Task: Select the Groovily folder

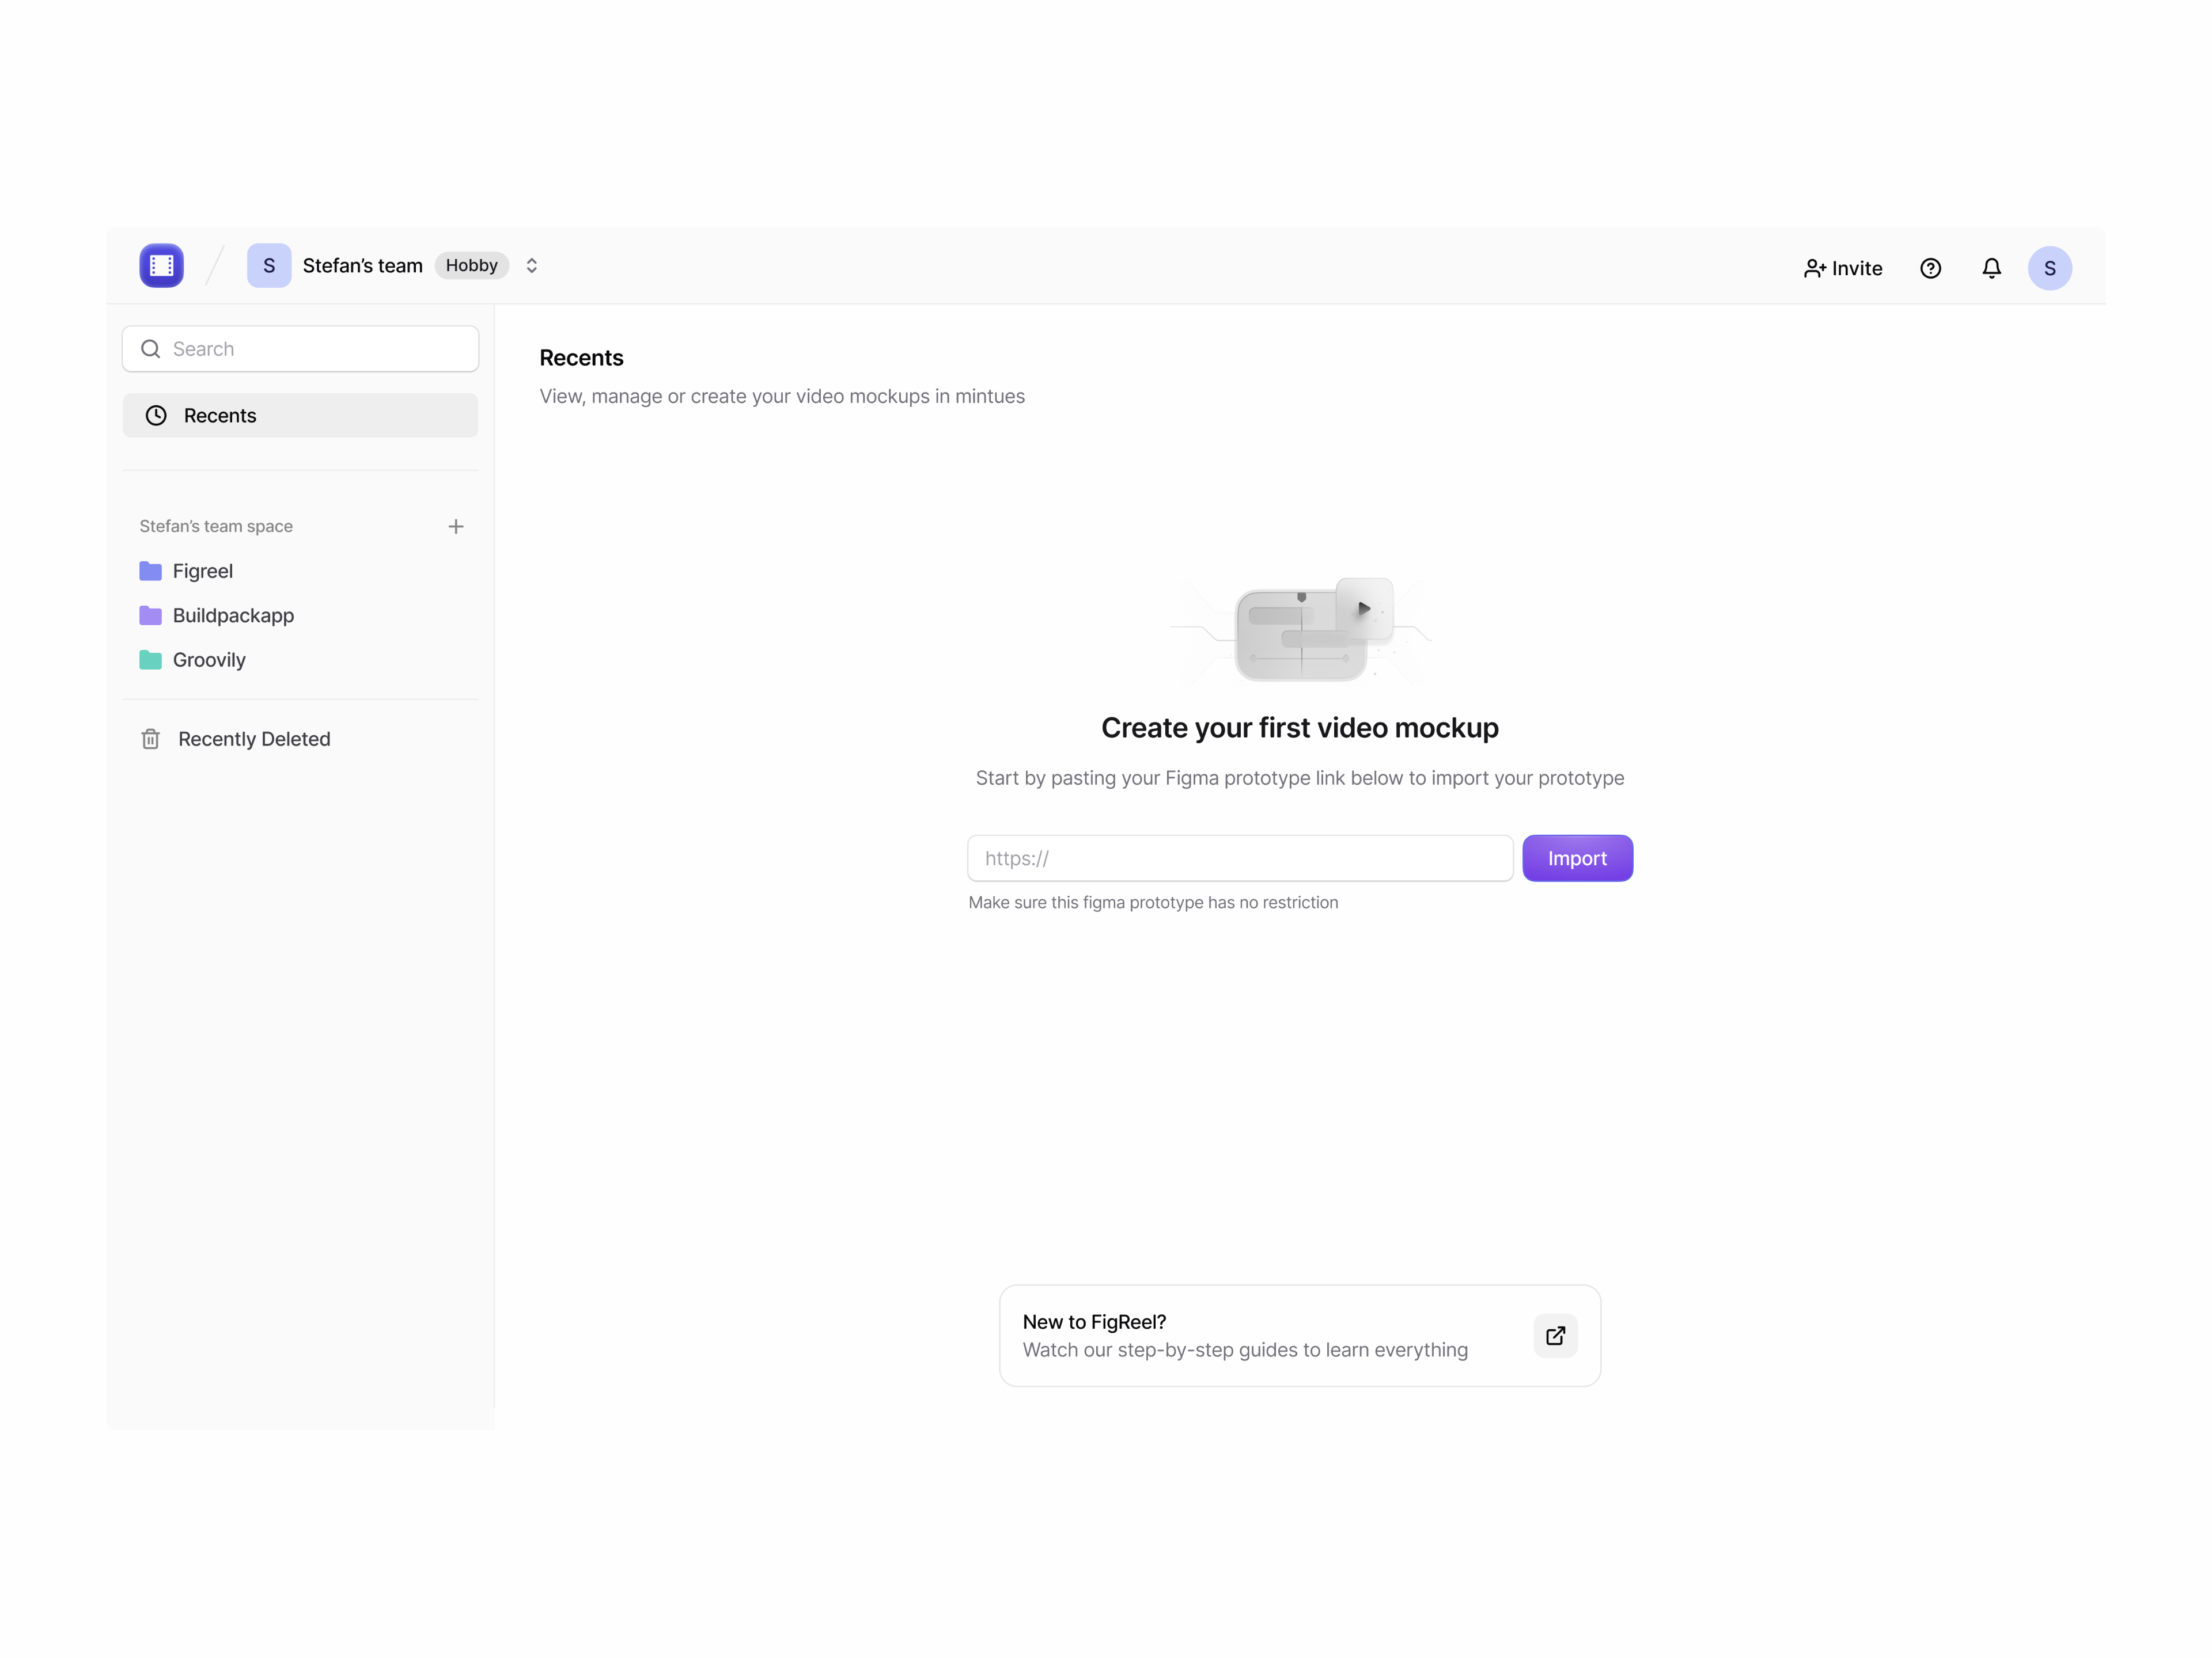Action: pos(209,660)
